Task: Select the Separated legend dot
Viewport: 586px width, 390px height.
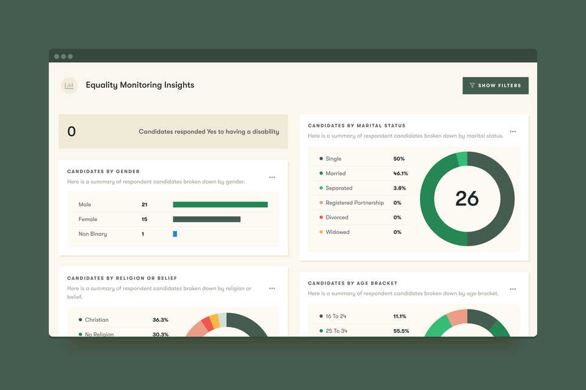Action: point(321,188)
